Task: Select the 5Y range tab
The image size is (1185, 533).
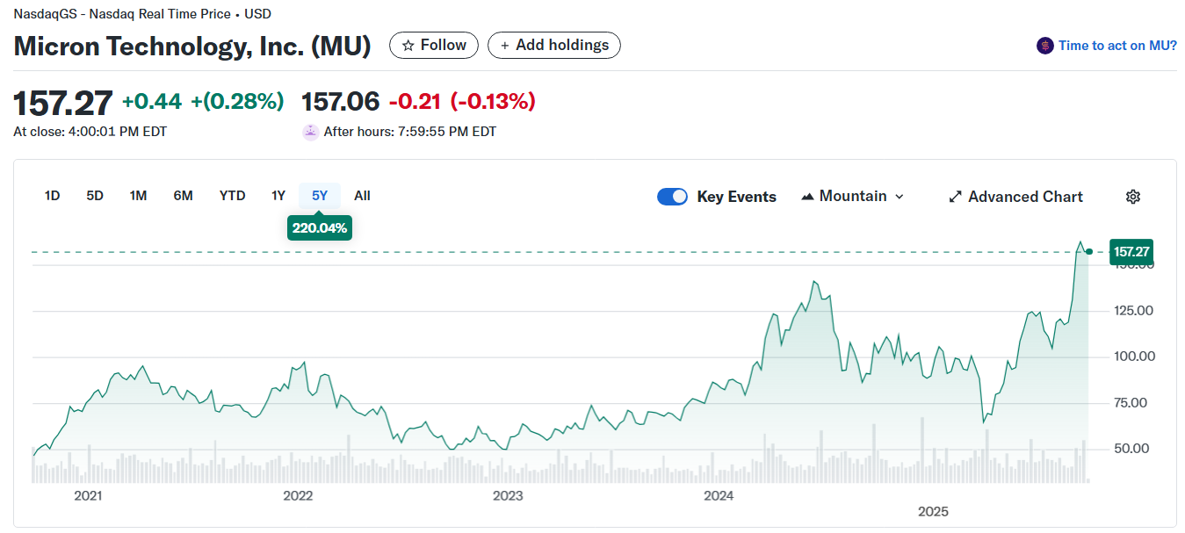Action: tap(320, 196)
